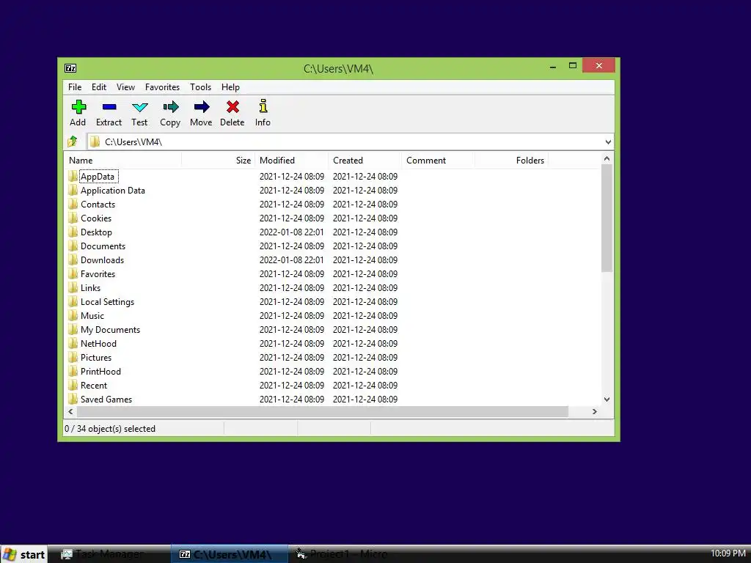Sort by the Size column header
Screen dimensions: 751x563
click(218, 161)
